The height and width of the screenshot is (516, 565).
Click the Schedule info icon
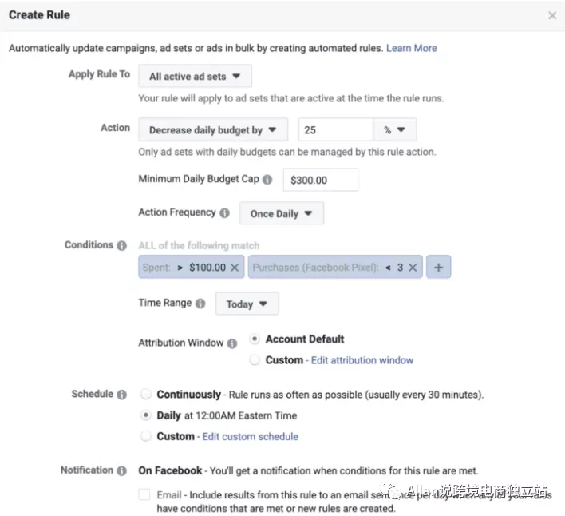point(122,395)
